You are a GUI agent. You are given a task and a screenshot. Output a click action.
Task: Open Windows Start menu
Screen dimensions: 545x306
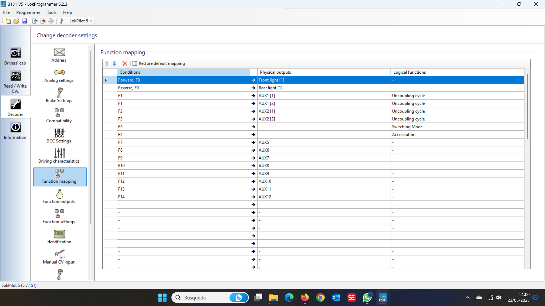[162, 297]
